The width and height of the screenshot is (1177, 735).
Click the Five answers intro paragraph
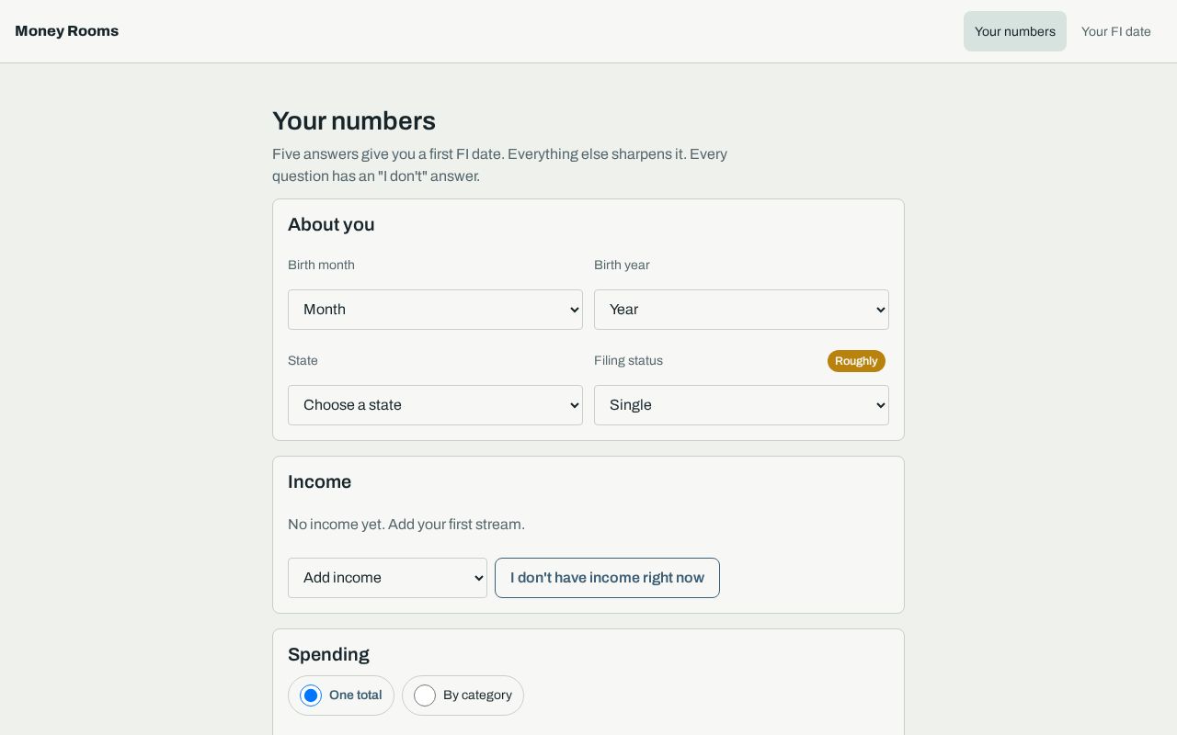click(499, 165)
